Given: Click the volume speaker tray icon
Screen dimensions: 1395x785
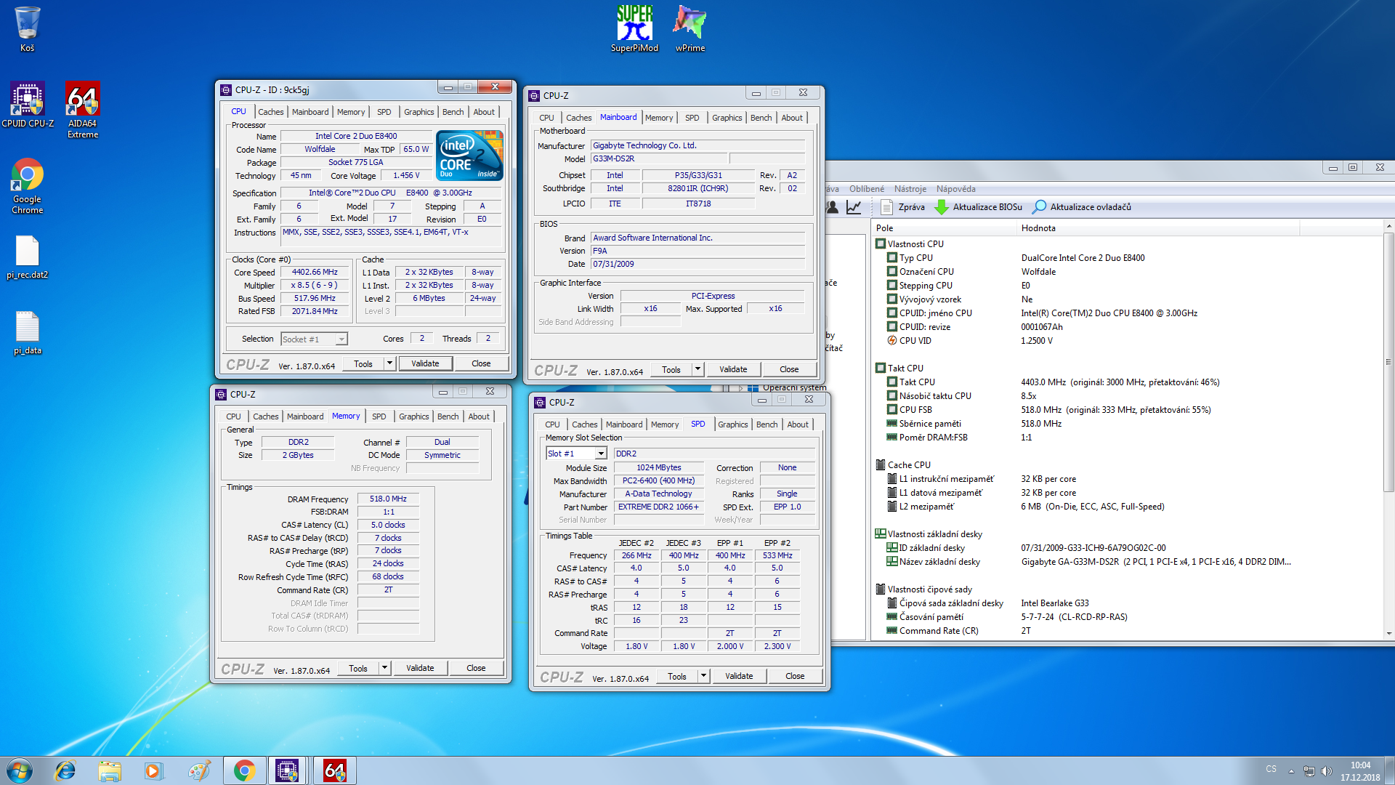Looking at the screenshot, I should click(x=1326, y=771).
